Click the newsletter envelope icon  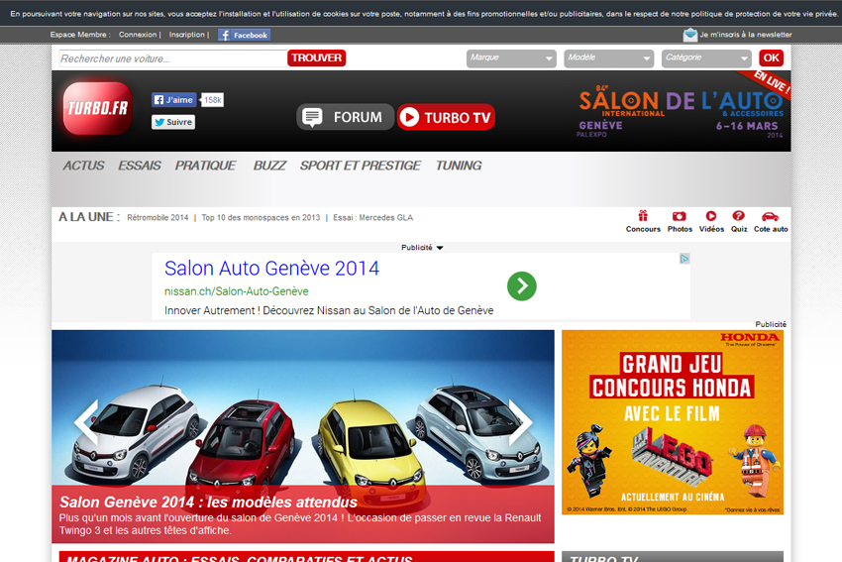coord(690,35)
